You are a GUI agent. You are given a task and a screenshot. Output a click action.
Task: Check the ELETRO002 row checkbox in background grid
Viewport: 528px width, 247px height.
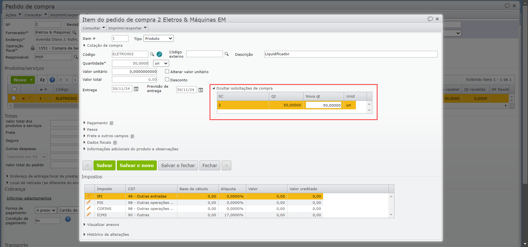pos(13,98)
